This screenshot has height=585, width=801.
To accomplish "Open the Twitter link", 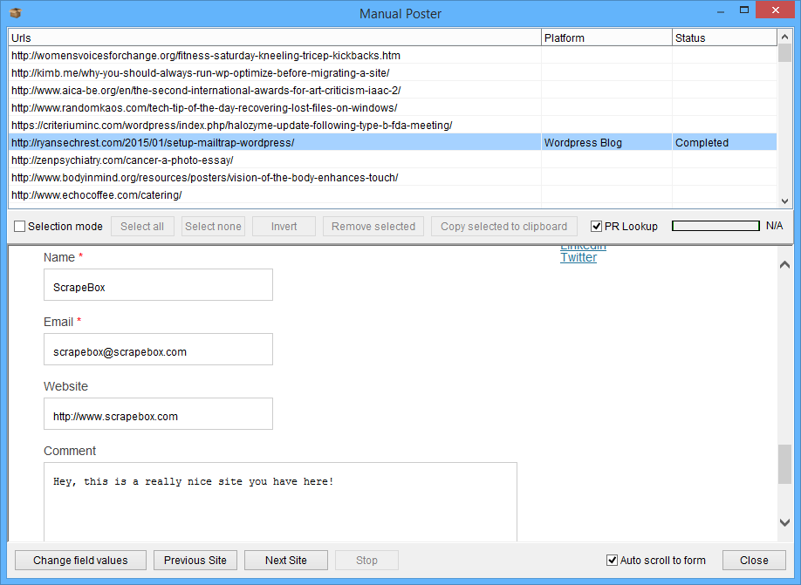I will (578, 257).
